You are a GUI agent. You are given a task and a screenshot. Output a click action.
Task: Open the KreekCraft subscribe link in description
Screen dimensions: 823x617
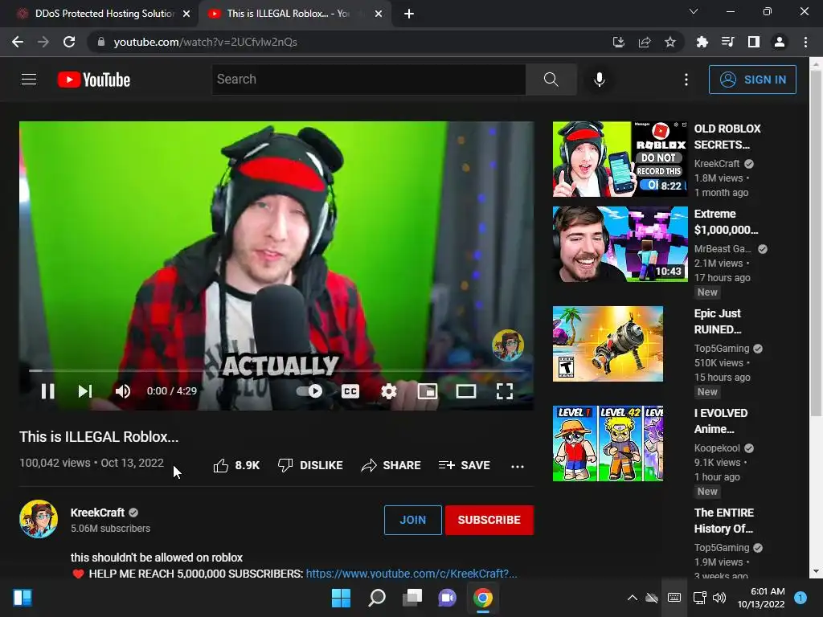click(x=411, y=574)
